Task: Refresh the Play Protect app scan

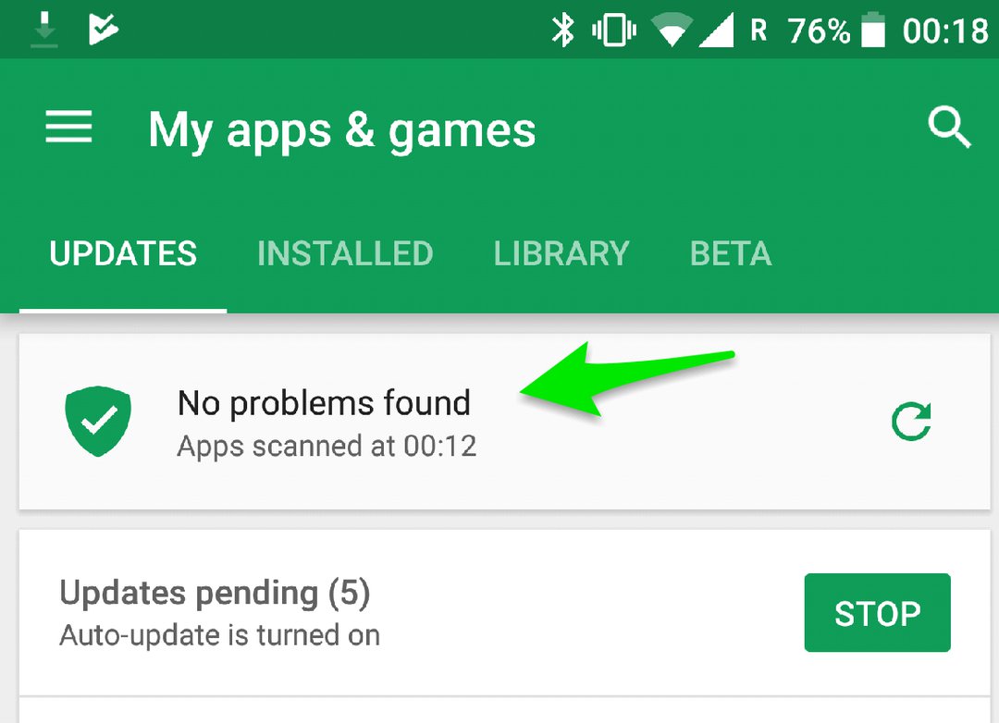Action: 911,421
